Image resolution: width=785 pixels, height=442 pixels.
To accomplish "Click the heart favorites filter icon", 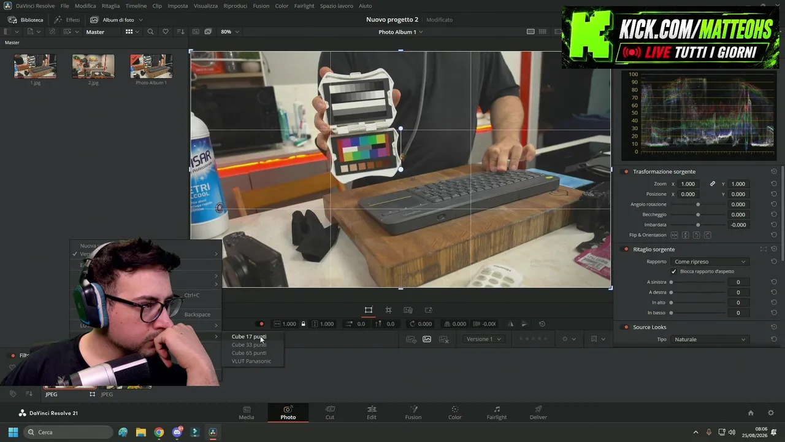I will click(166, 32).
